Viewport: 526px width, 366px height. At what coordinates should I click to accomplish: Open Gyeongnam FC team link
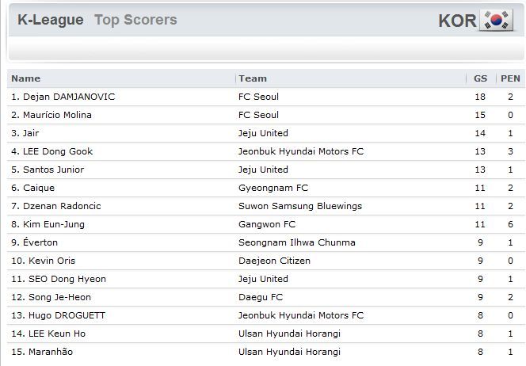point(273,188)
